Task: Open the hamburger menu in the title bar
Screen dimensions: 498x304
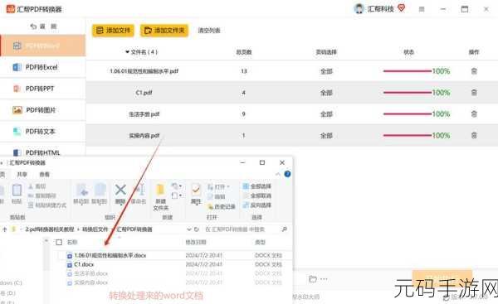Action: pos(422,9)
